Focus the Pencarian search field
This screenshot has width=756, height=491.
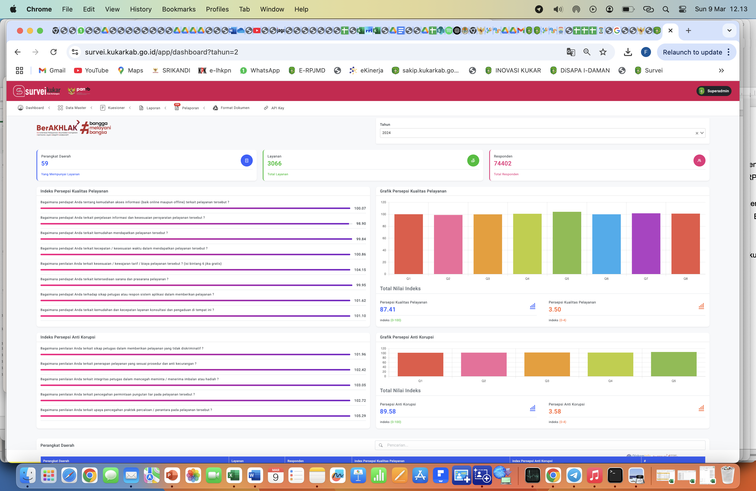pos(540,445)
